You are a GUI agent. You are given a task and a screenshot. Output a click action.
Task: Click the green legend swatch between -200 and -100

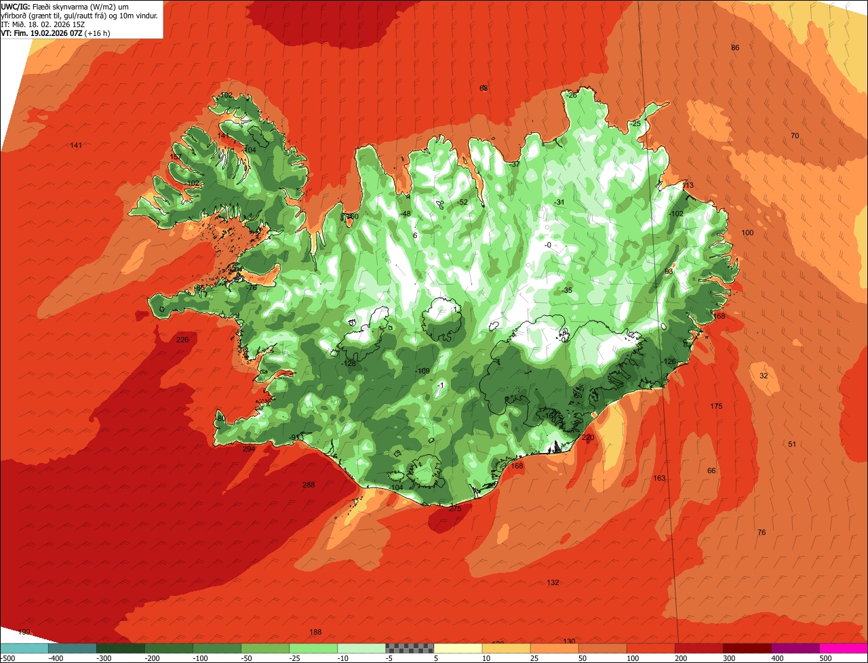[x=169, y=647]
